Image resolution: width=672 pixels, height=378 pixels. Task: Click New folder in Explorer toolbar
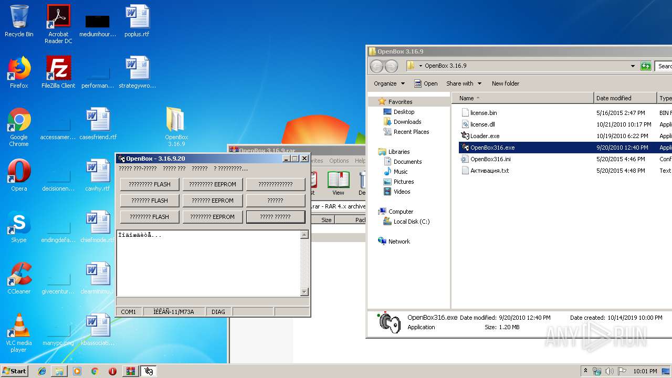point(506,83)
